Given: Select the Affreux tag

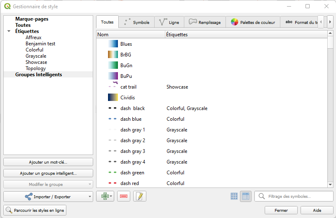Looking at the screenshot, I should [33, 38].
